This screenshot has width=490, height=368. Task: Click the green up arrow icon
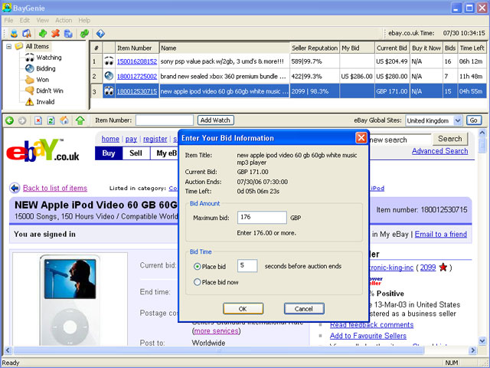click(80, 120)
